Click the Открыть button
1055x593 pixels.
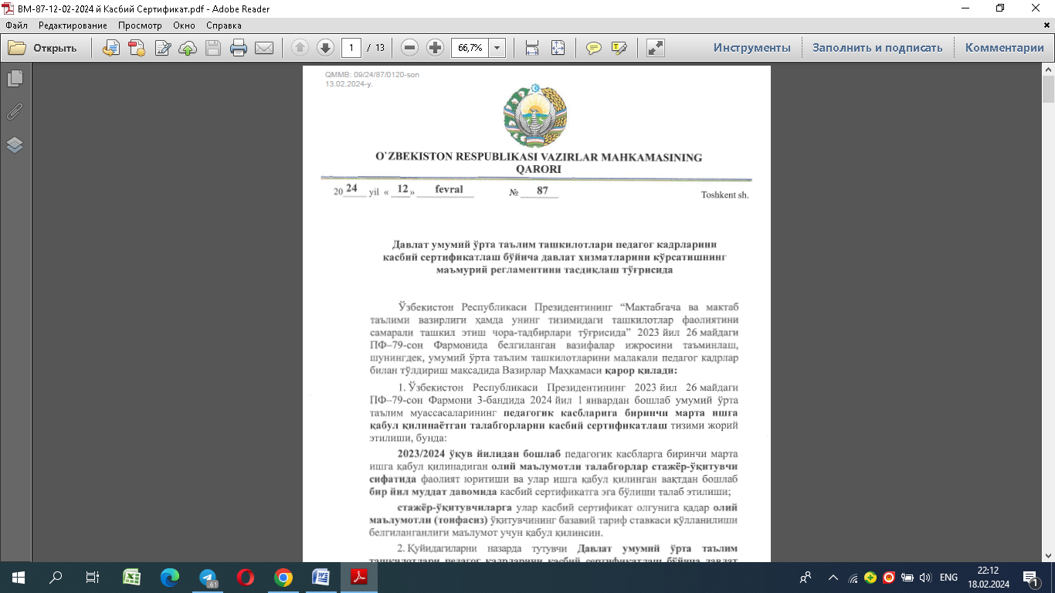43,48
